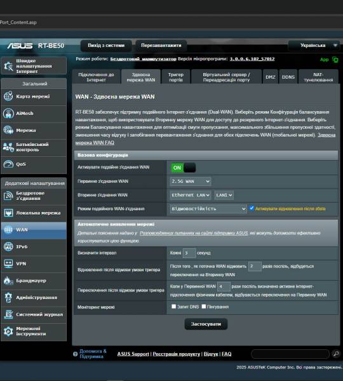Click the Вихід з системи button
This screenshot has height=381, width=343.
pos(106,46)
